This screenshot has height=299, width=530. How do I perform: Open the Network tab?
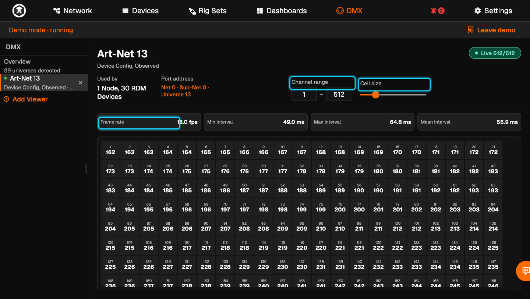pyautogui.click(x=73, y=11)
